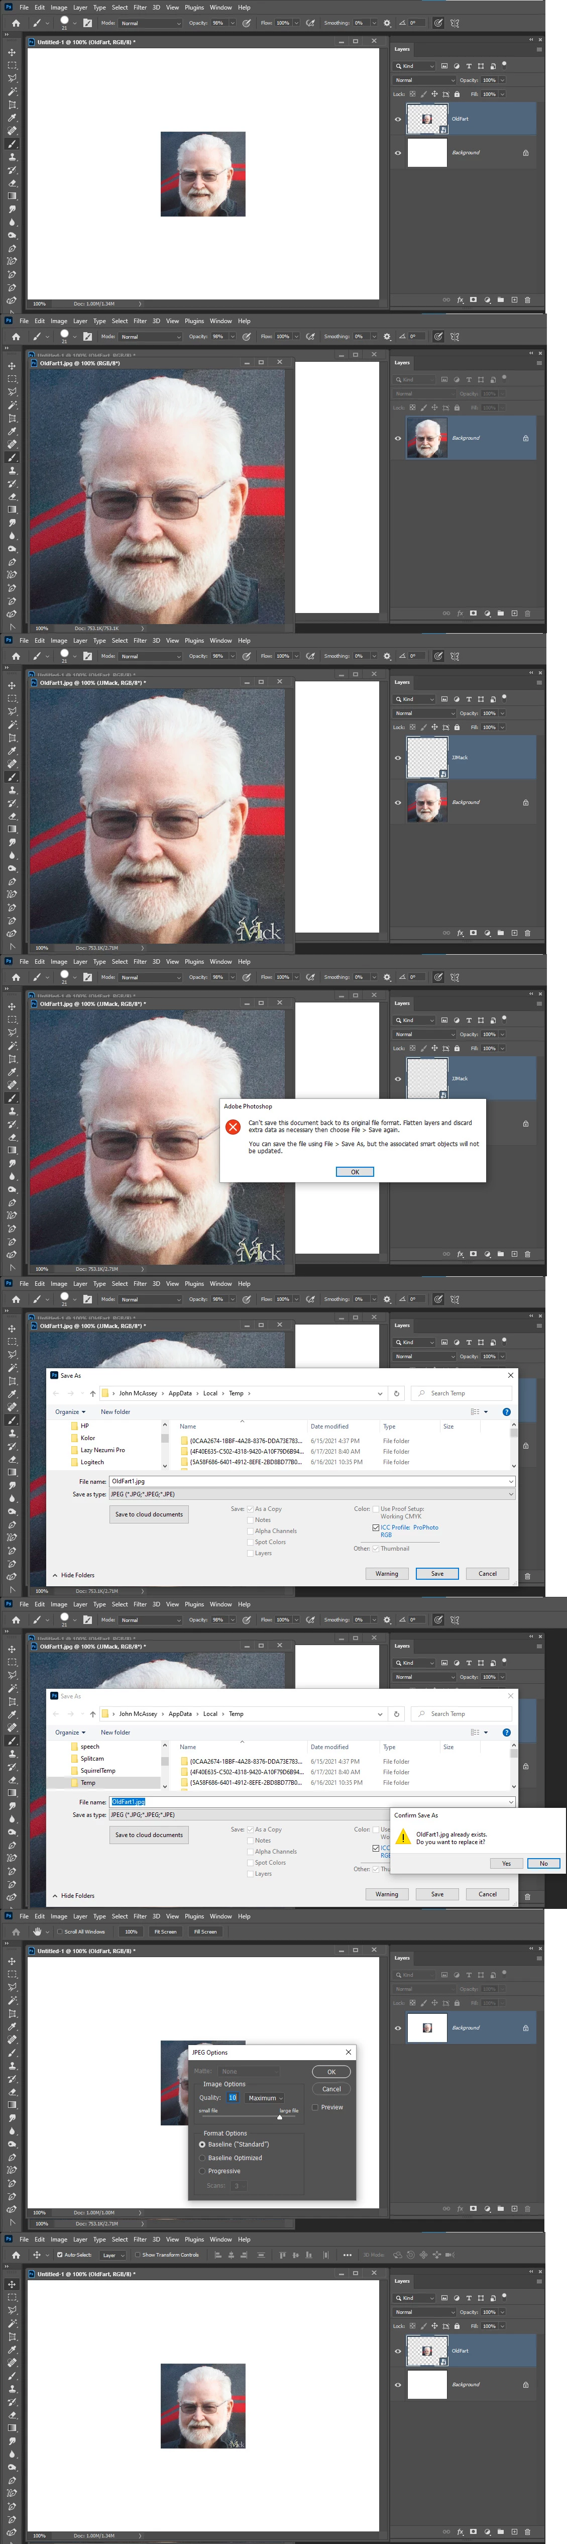
Task: Add layer mask icon in JPEG Options window Layers
Action: [x=473, y=2208]
